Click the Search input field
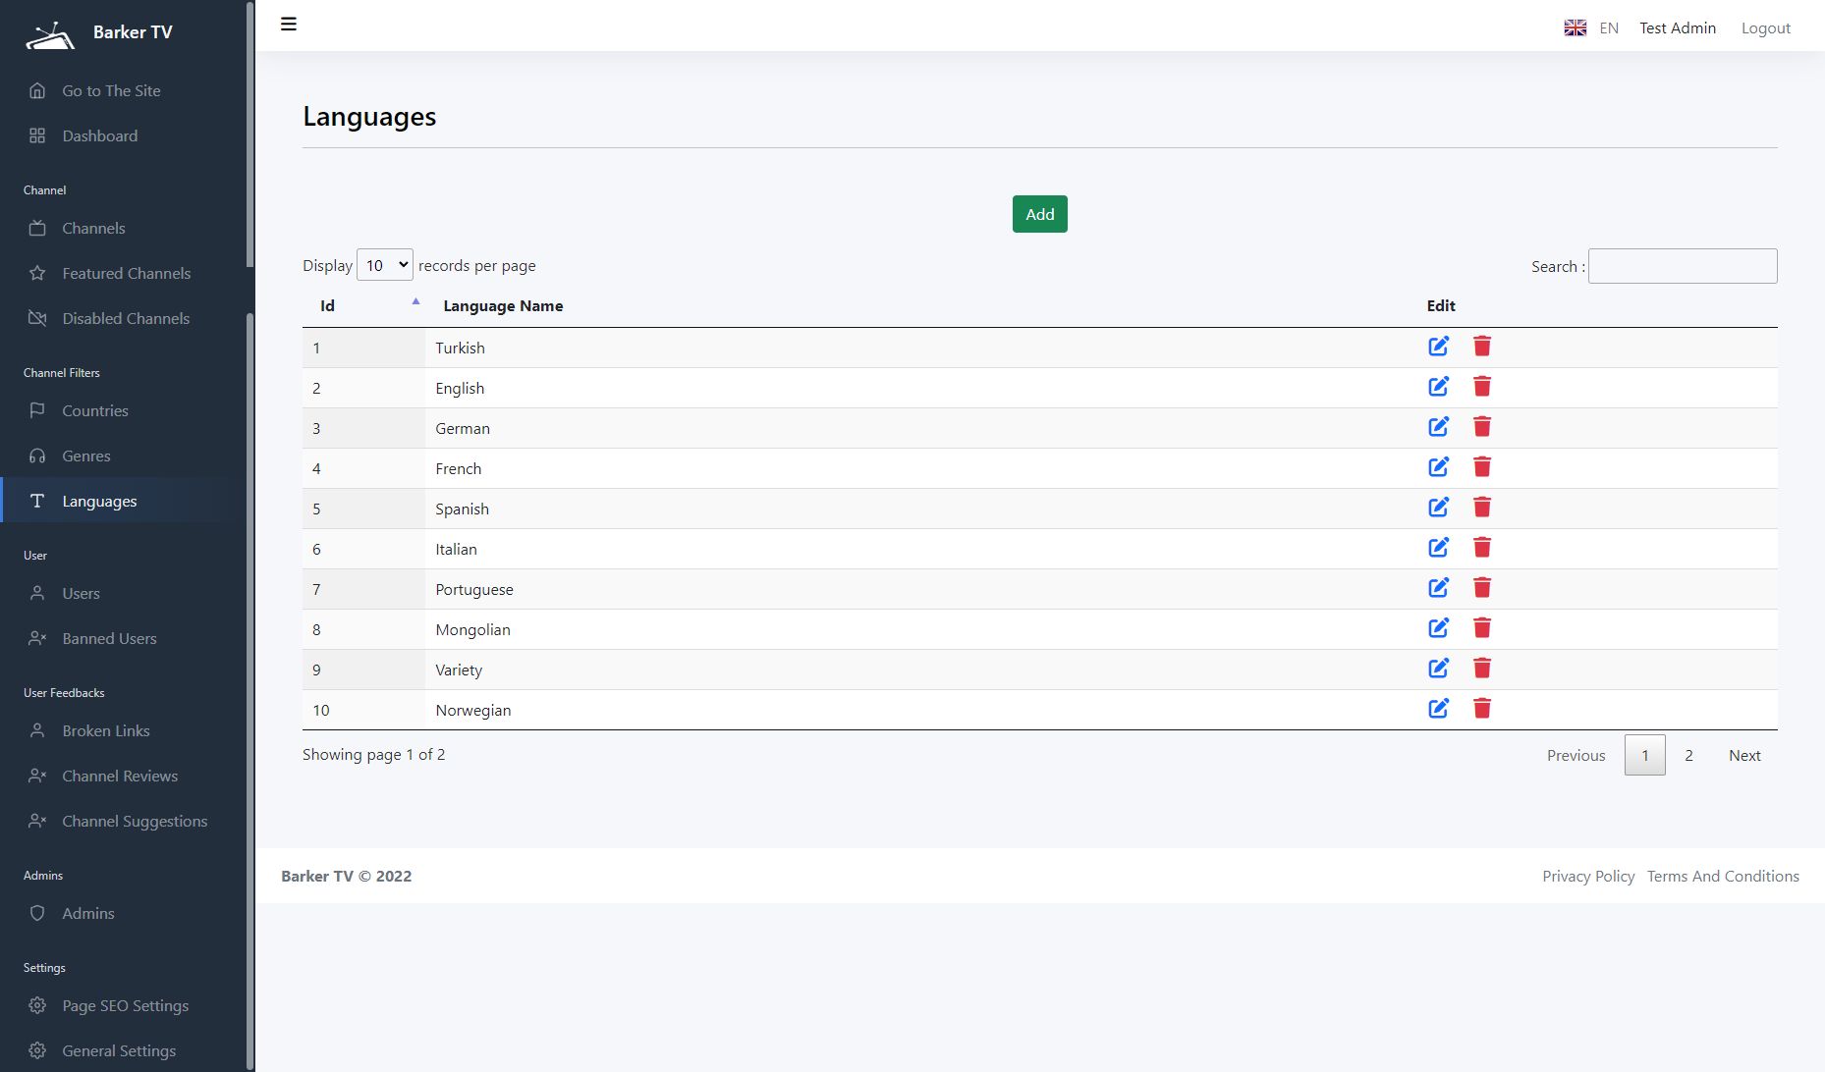 point(1682,266)
